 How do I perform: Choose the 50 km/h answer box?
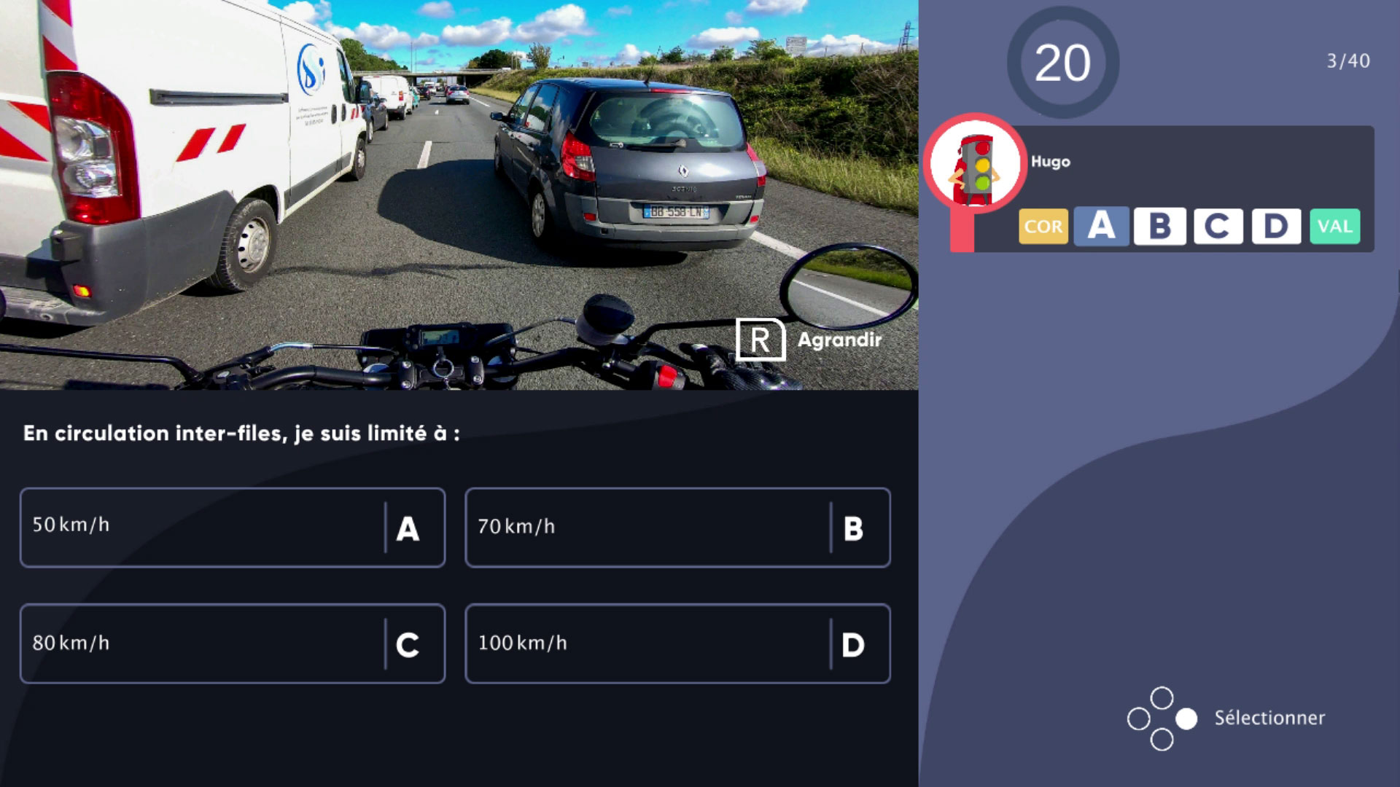coord(233,528)
